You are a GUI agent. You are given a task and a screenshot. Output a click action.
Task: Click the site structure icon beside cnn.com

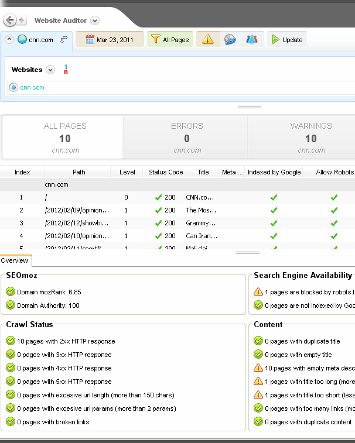(x=64, y=40)
